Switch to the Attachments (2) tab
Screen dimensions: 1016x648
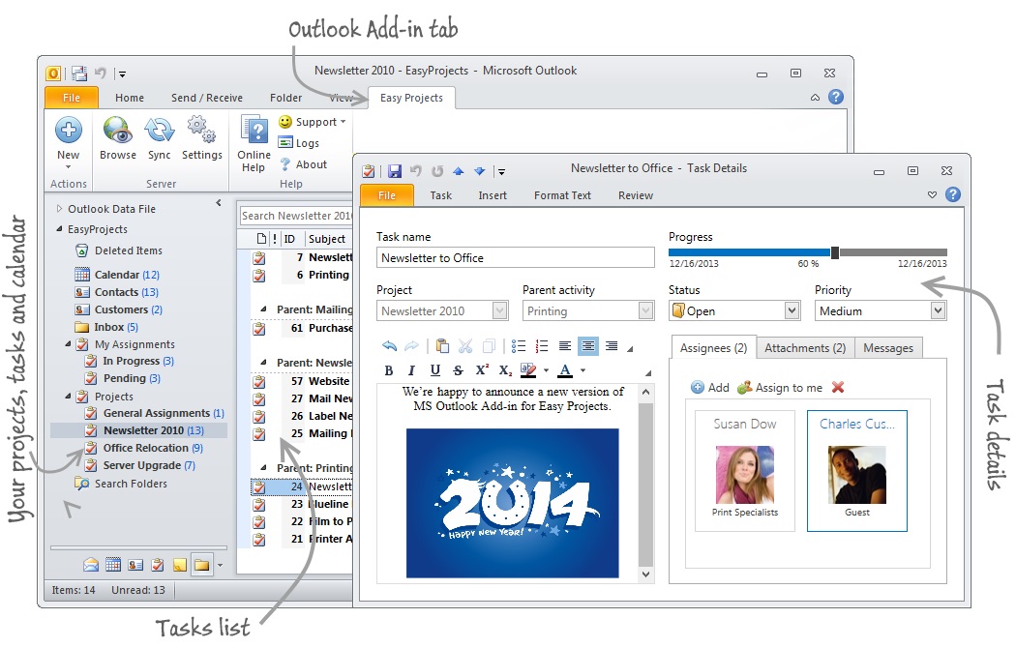coord(805,348)
